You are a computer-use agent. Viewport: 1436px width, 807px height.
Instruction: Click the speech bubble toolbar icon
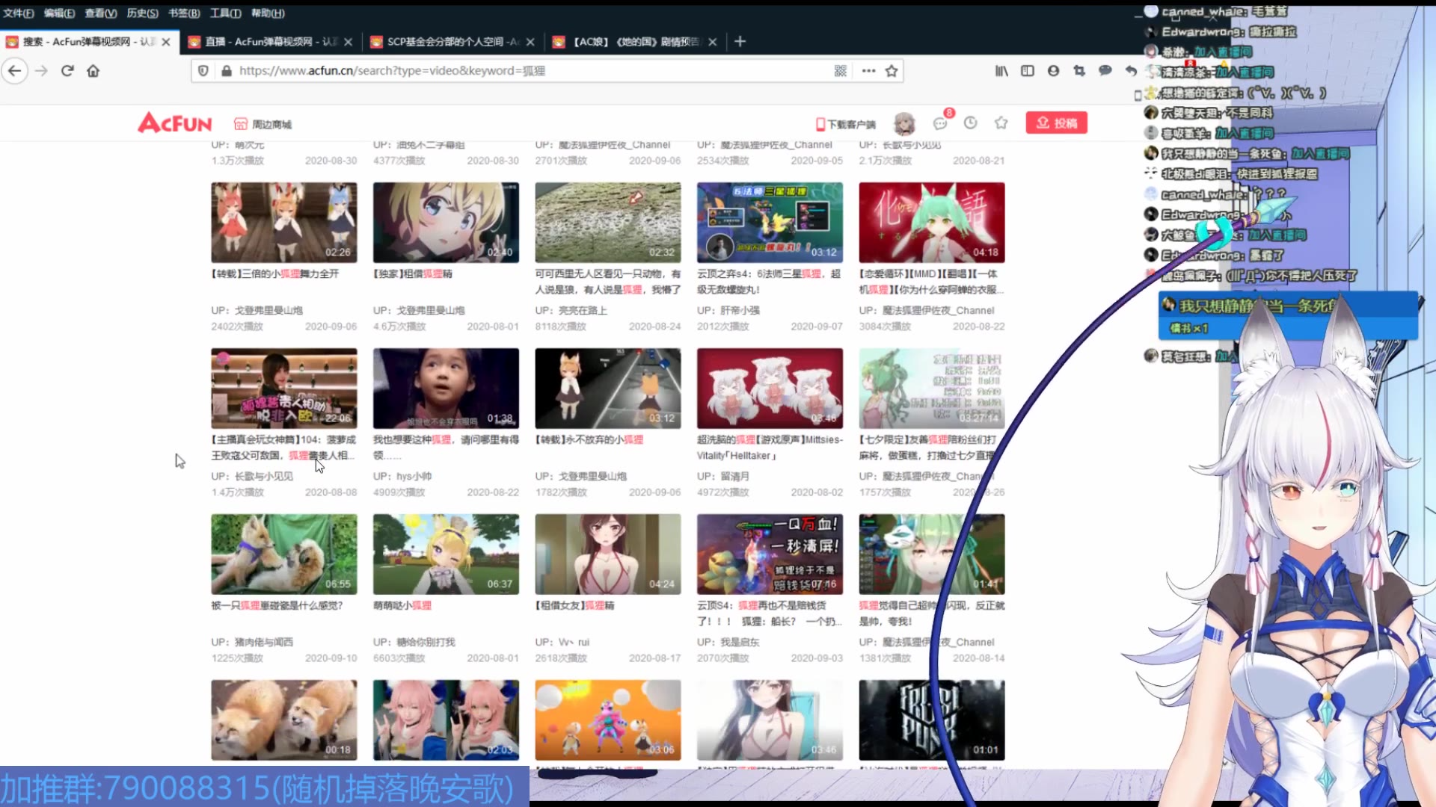[1105, 71]
